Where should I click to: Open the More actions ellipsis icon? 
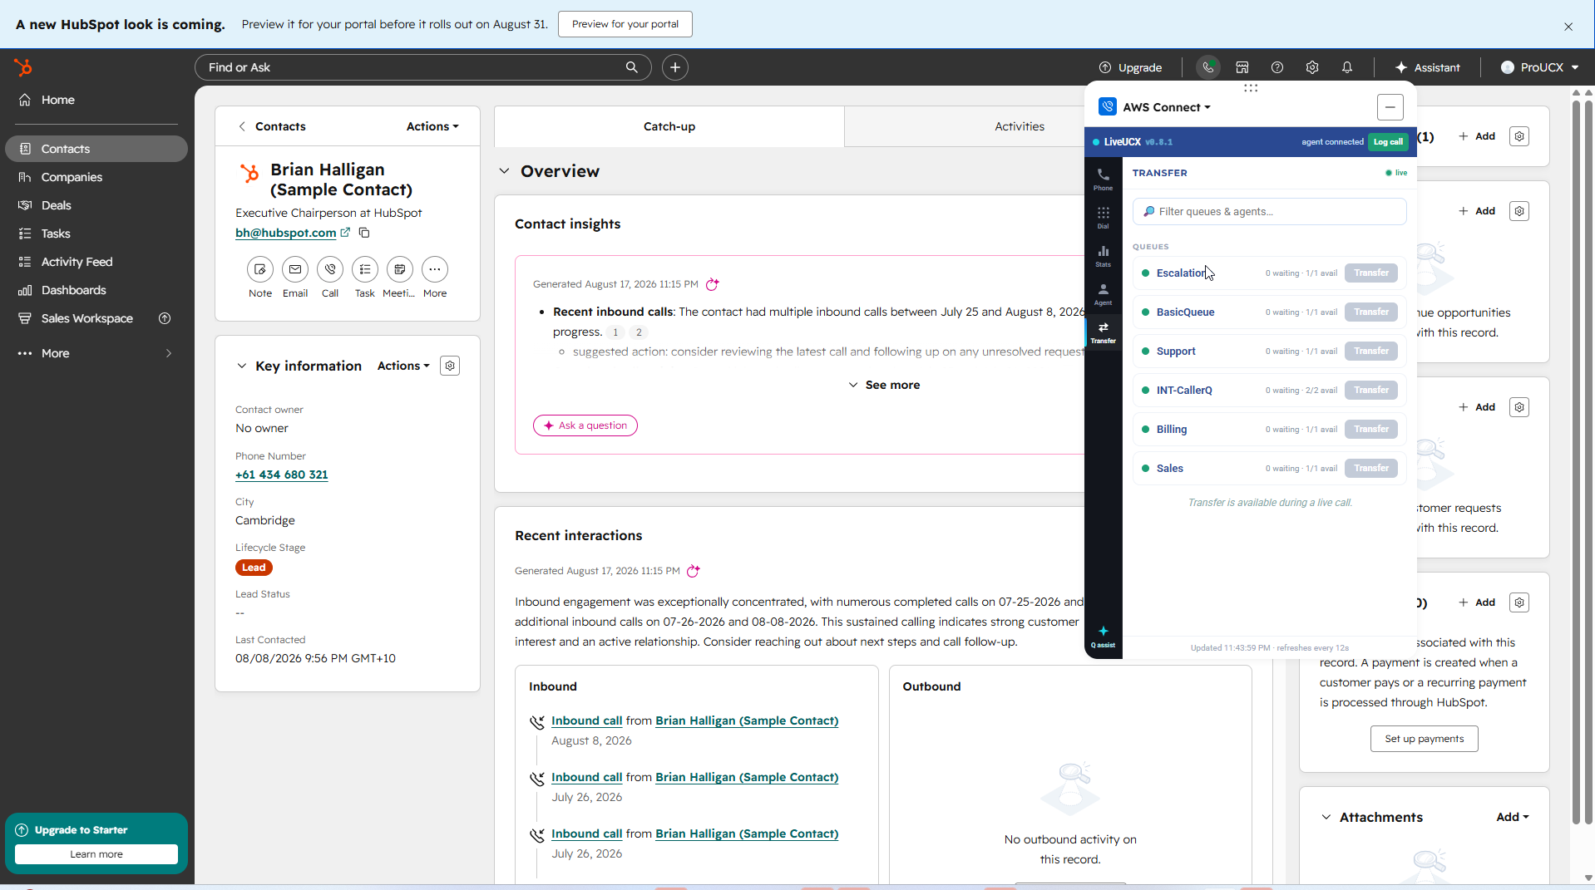coord(435,269)
